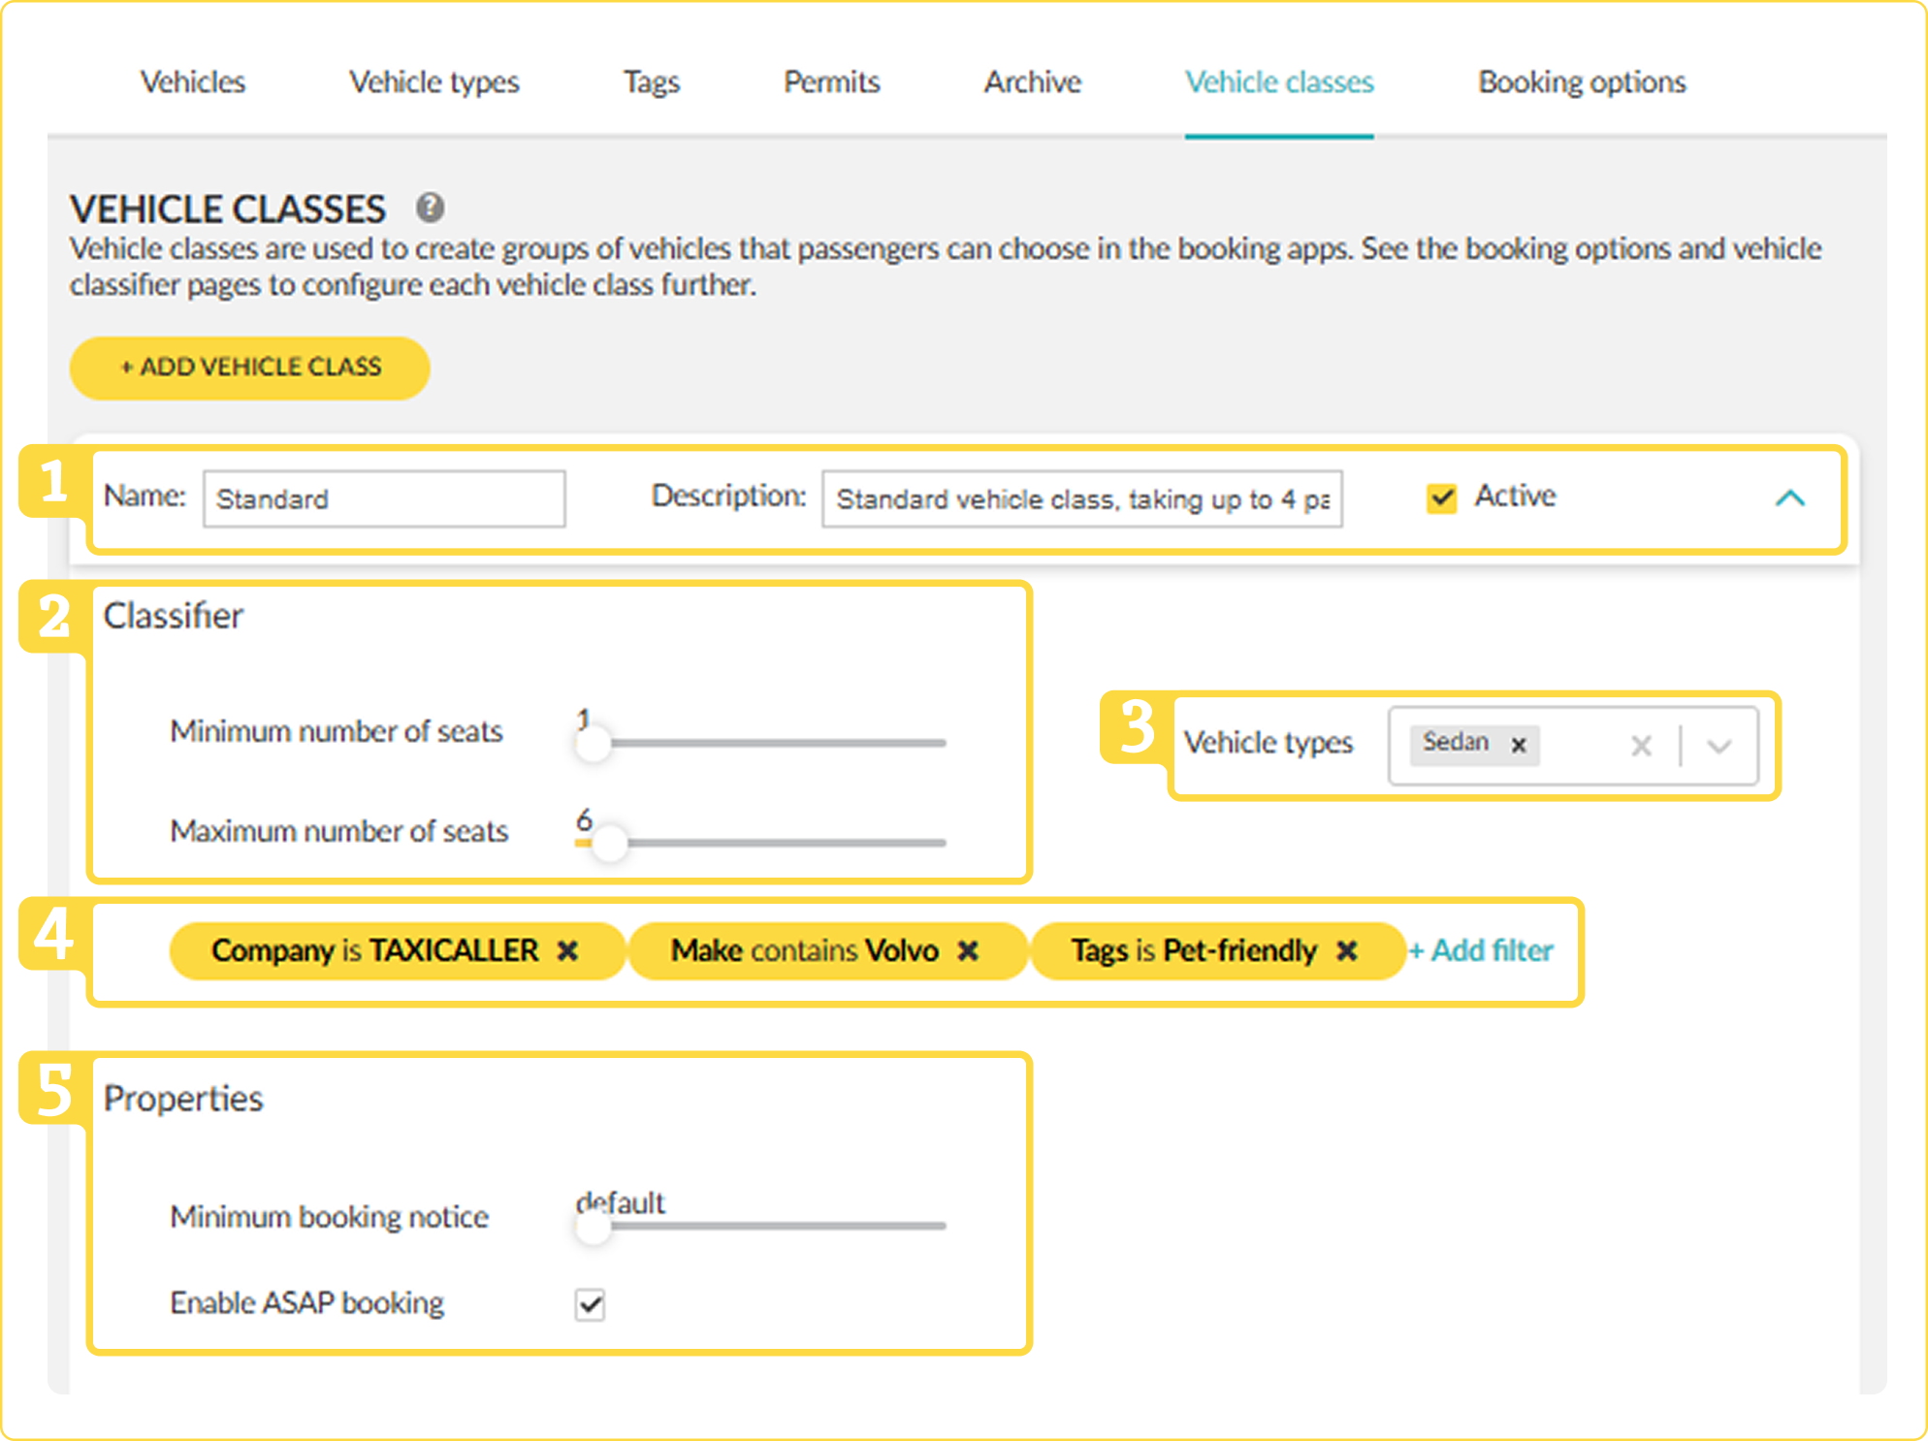Toggle Enable ASAP booking checkbox

point(590,1304)
